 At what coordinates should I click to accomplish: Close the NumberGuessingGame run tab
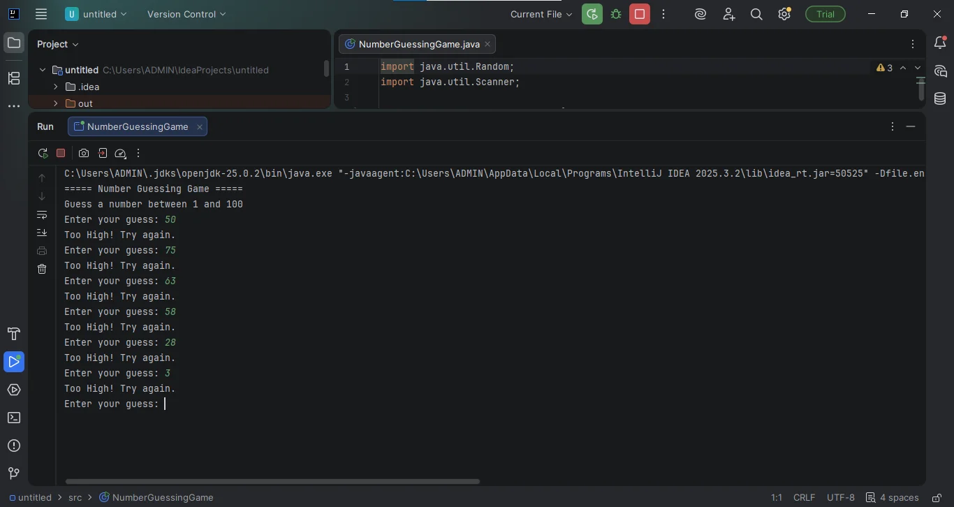[x=199, y=126]
